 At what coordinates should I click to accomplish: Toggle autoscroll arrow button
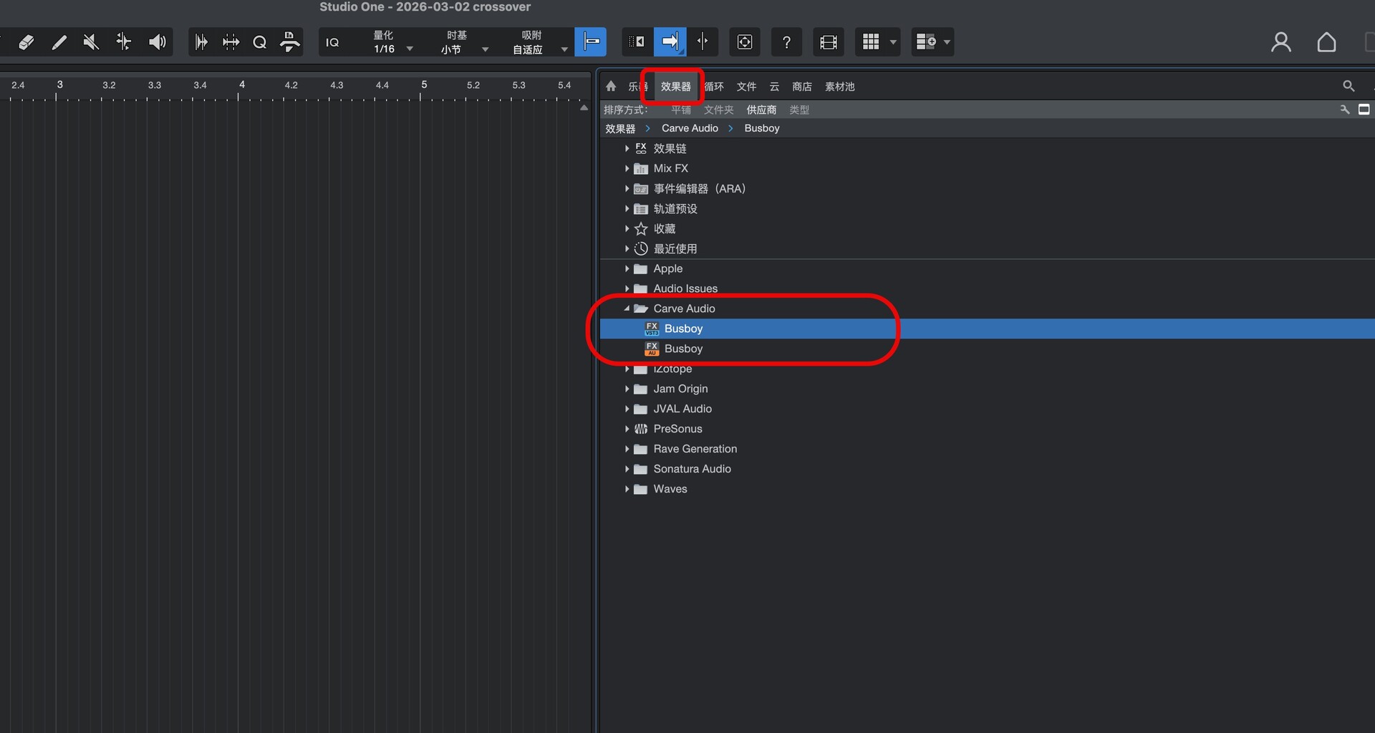point(670,42)
